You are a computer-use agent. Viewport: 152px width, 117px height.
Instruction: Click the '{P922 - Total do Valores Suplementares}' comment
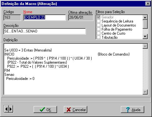37,62
